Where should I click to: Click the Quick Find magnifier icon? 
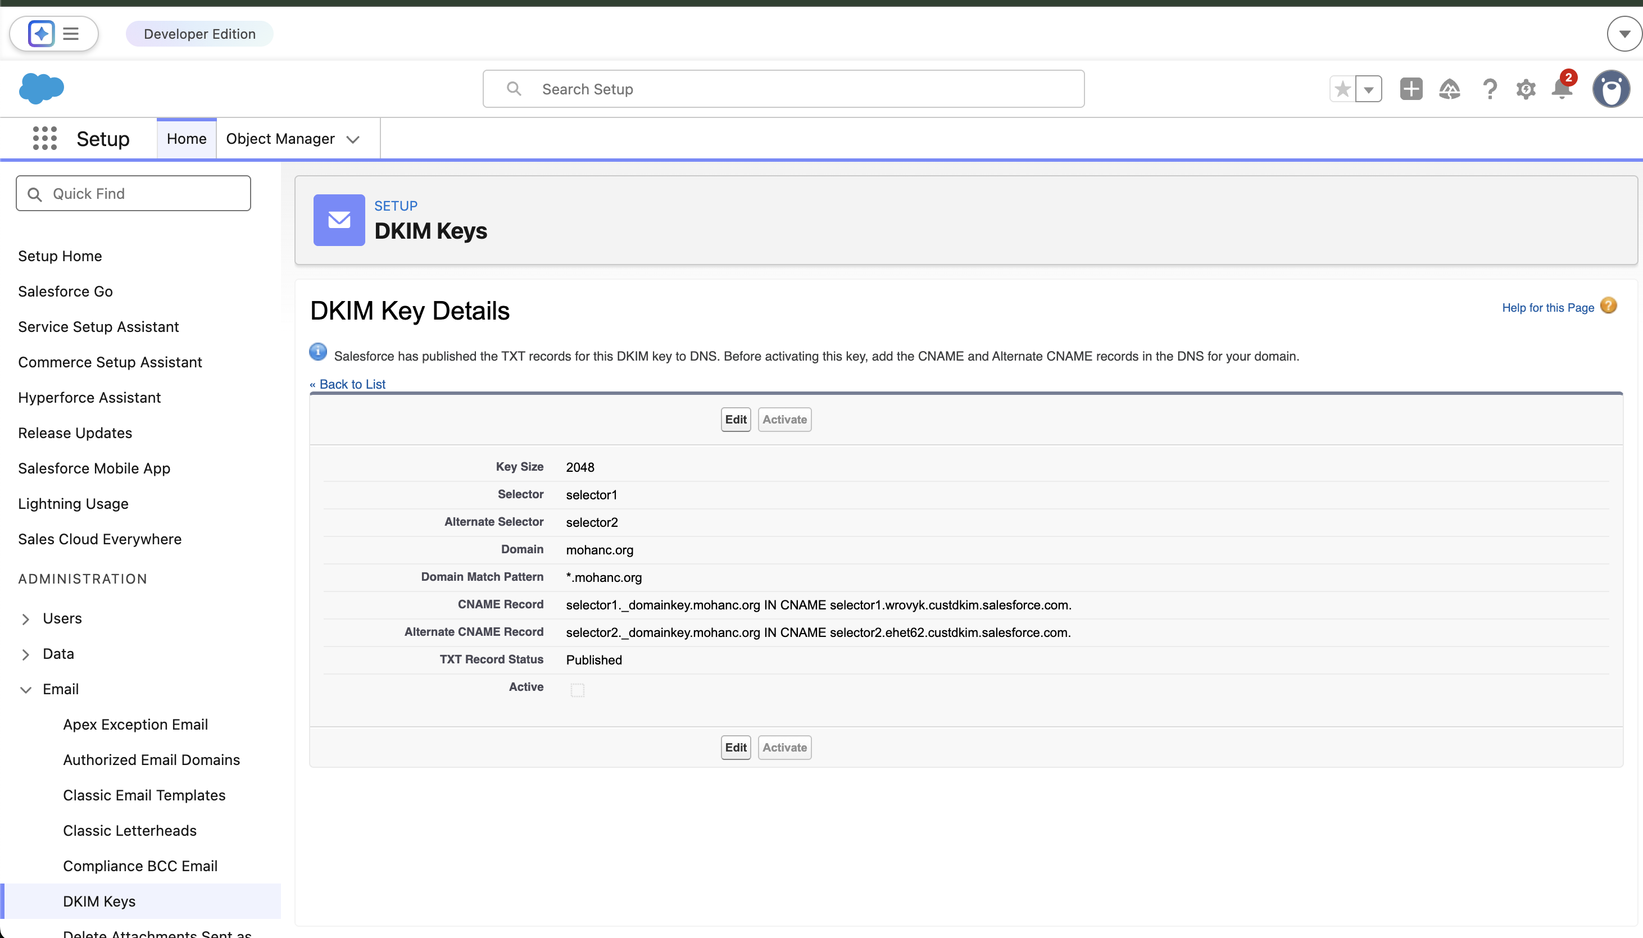(35, 194)
